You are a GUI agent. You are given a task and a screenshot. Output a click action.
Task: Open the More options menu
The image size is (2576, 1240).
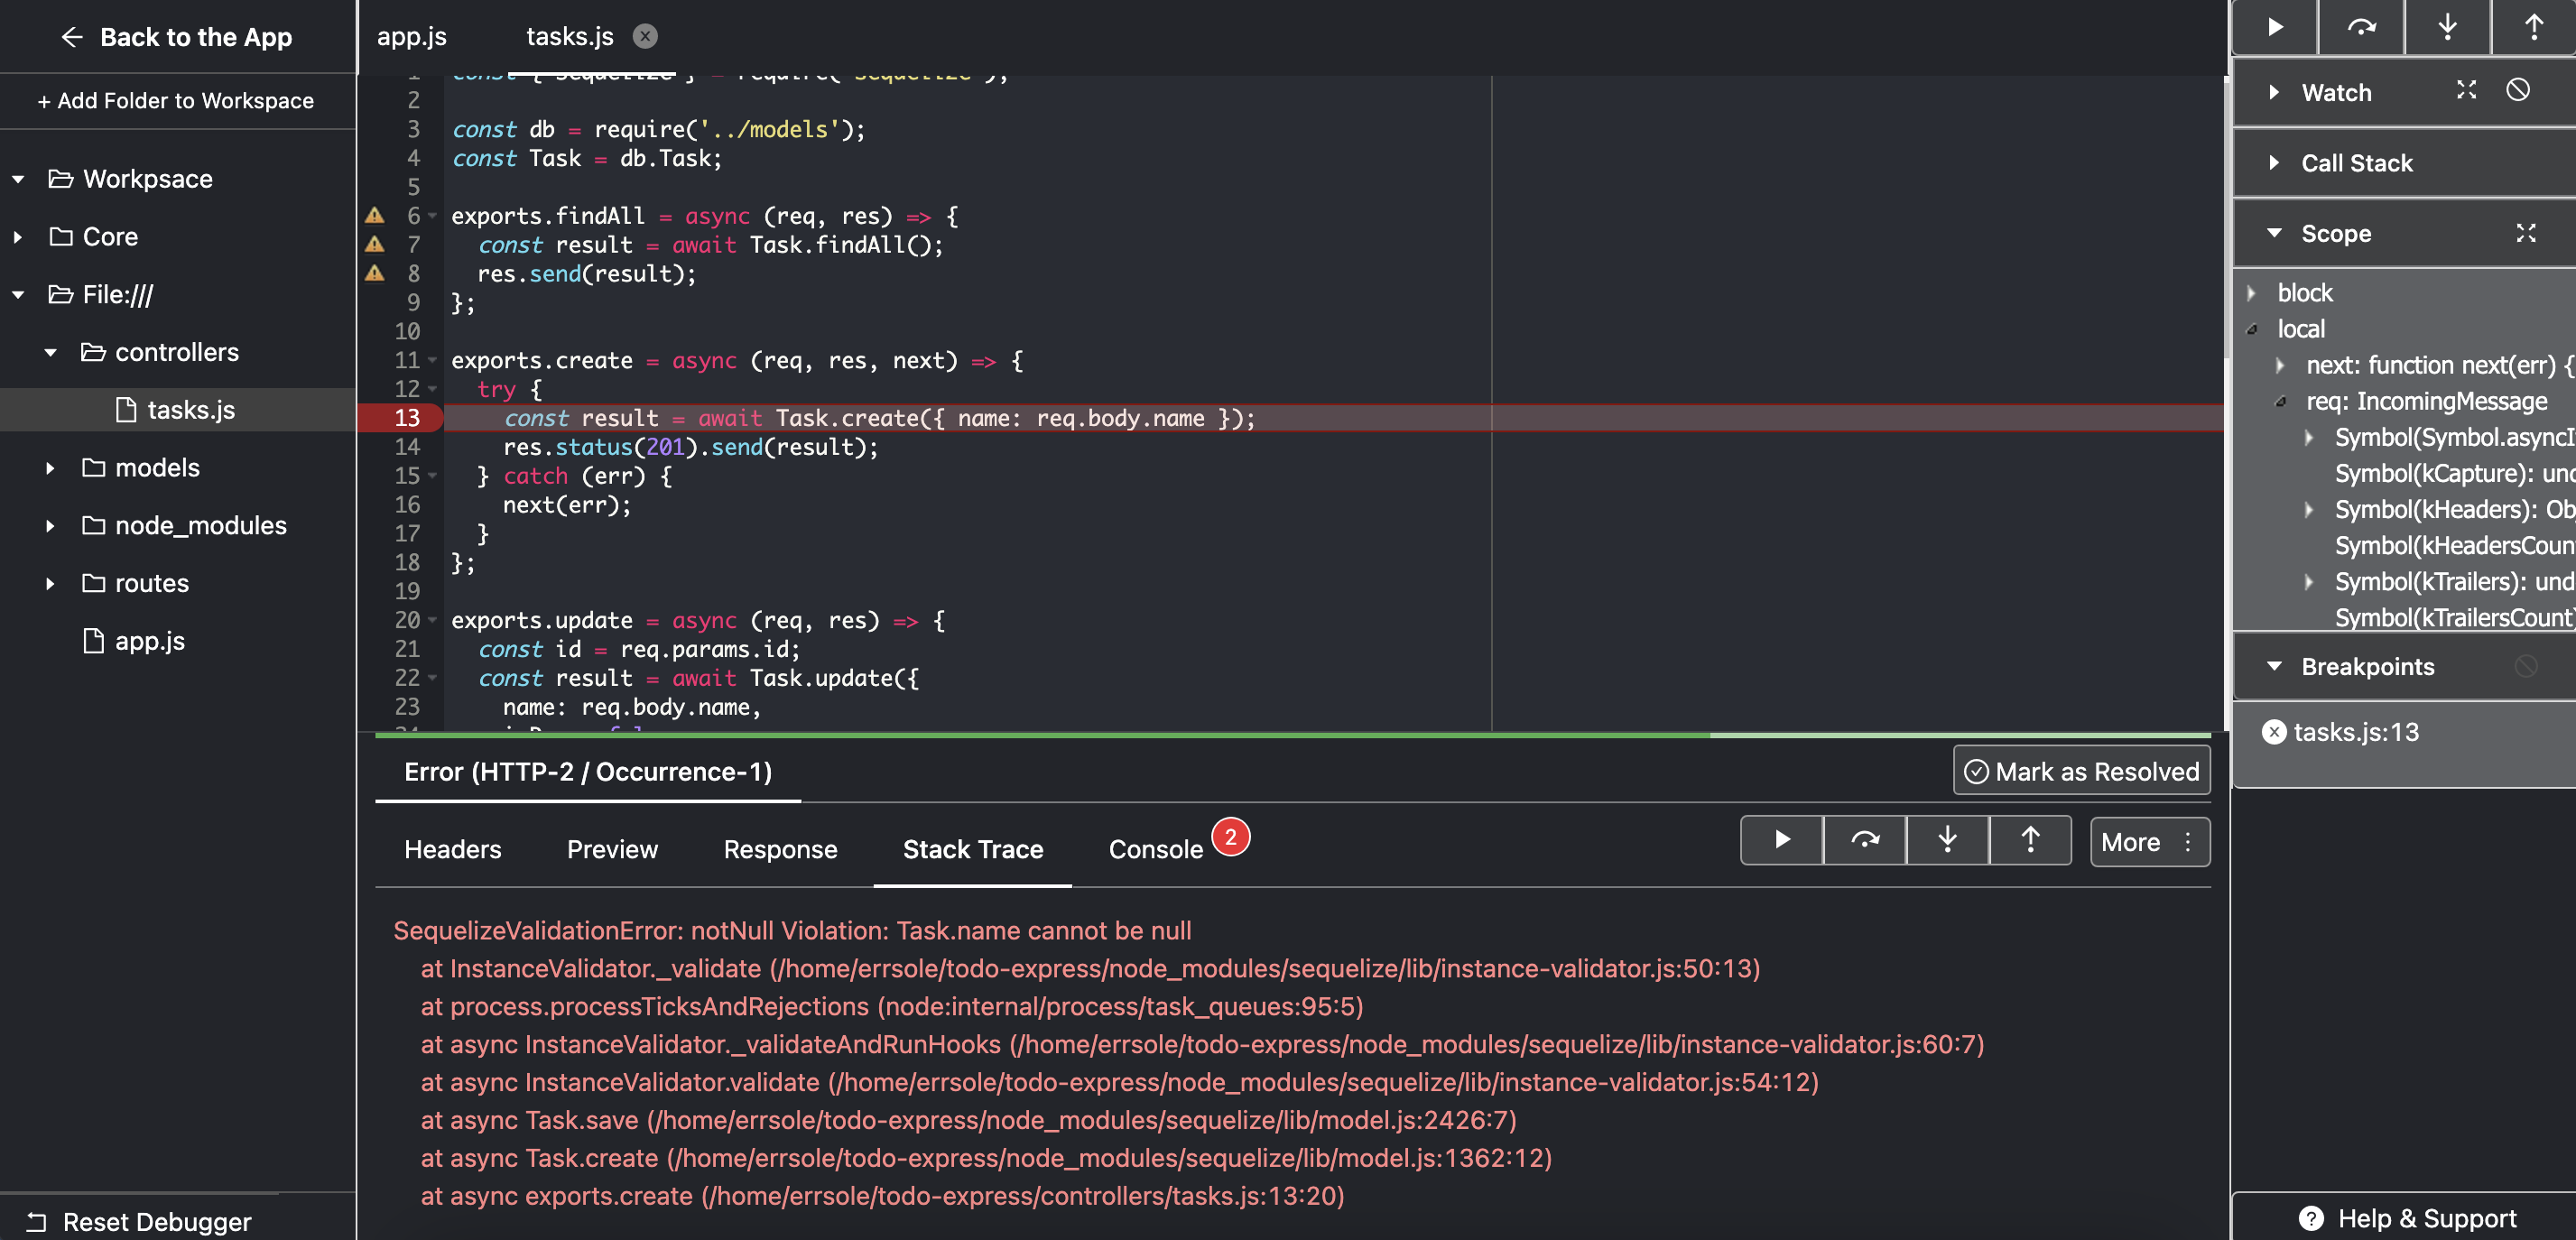pyautogui.click(x=2150, y=842)
